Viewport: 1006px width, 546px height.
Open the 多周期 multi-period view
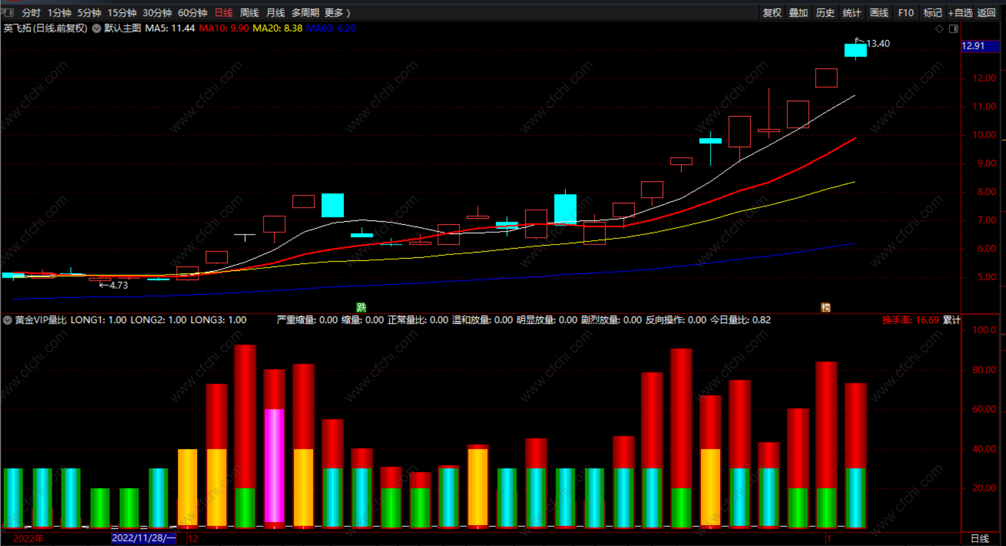(x=305, y=13)
